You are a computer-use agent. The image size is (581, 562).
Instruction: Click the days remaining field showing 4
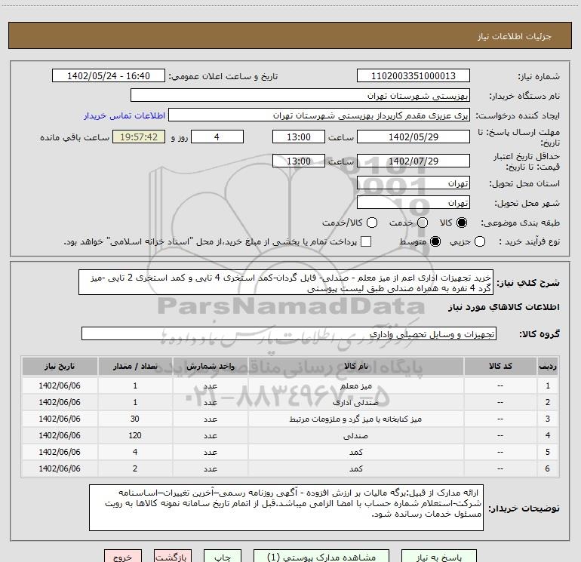pos(217,137)
